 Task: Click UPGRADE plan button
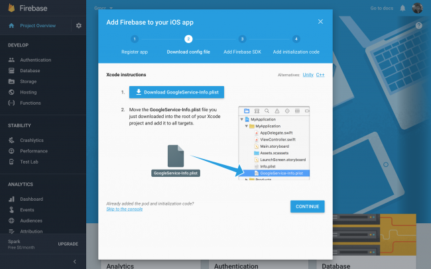click(x=68, y=244)
